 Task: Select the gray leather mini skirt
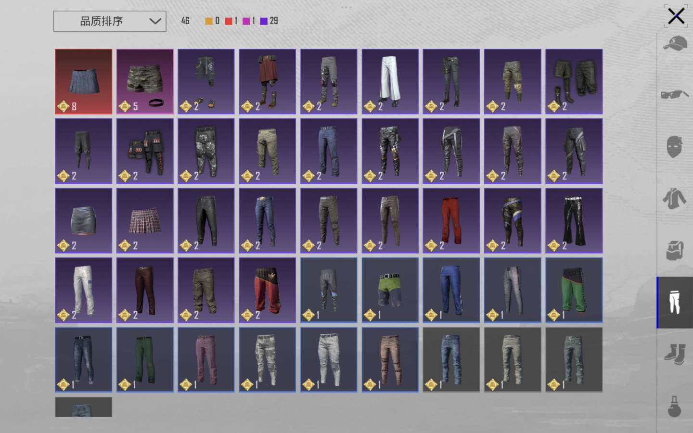[83, 220]
